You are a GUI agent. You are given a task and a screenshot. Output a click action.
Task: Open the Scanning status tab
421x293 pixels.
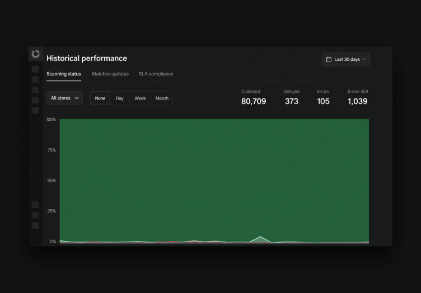[64, 74]
